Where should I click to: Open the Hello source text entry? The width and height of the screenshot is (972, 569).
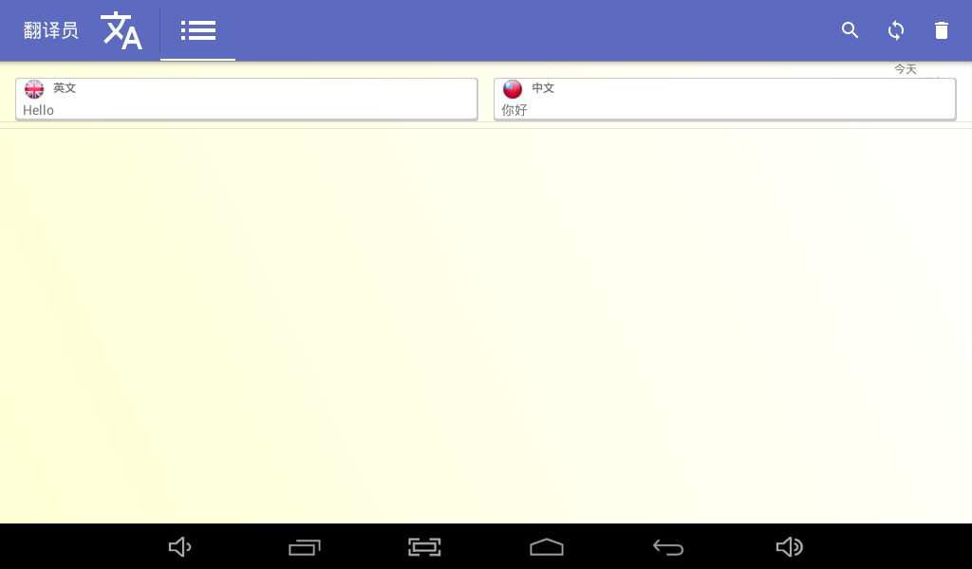pyautogui.click(x=246, y=99)
